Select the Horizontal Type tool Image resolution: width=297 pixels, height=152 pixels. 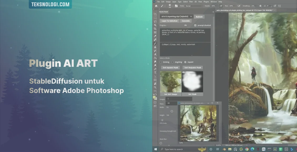[155, 73]
